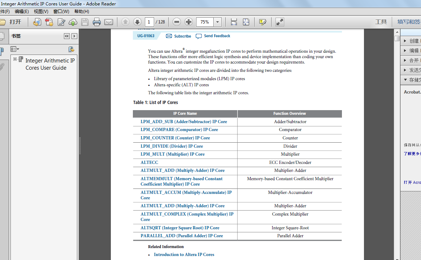
Task: Open LPM_COUNTER (Counter) IP Core link
Action: 175,138
